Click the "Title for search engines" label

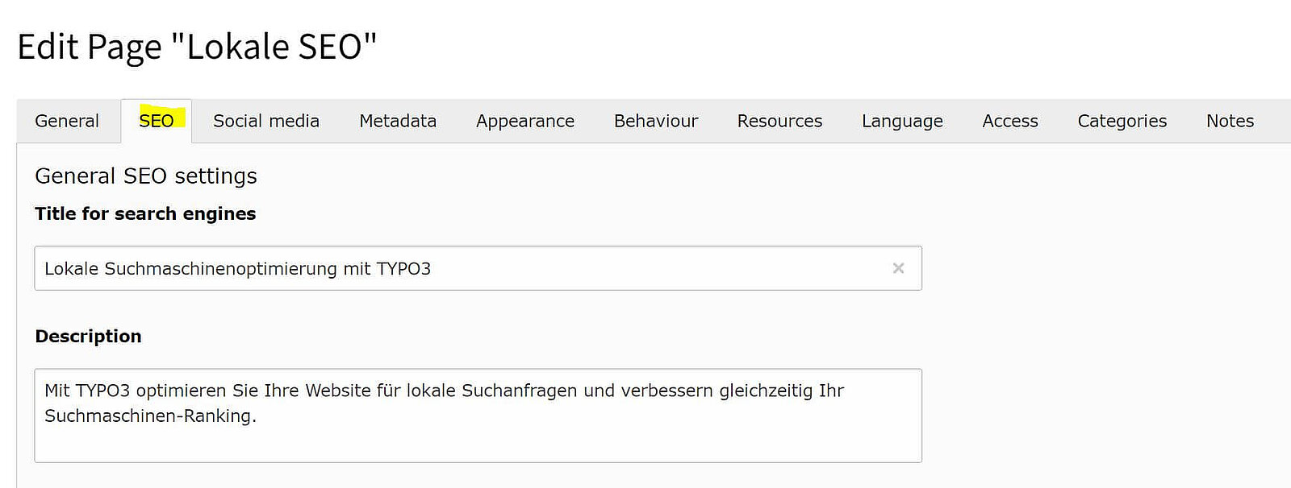(145, 213)
